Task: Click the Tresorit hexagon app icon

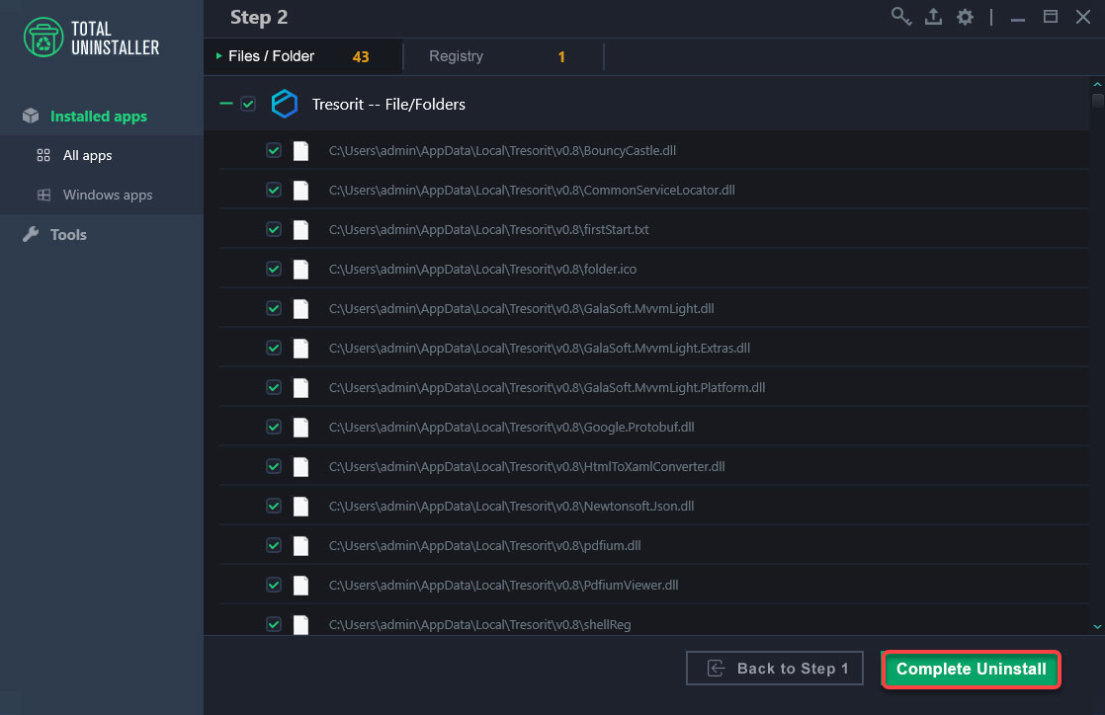Action: point(285,105)
